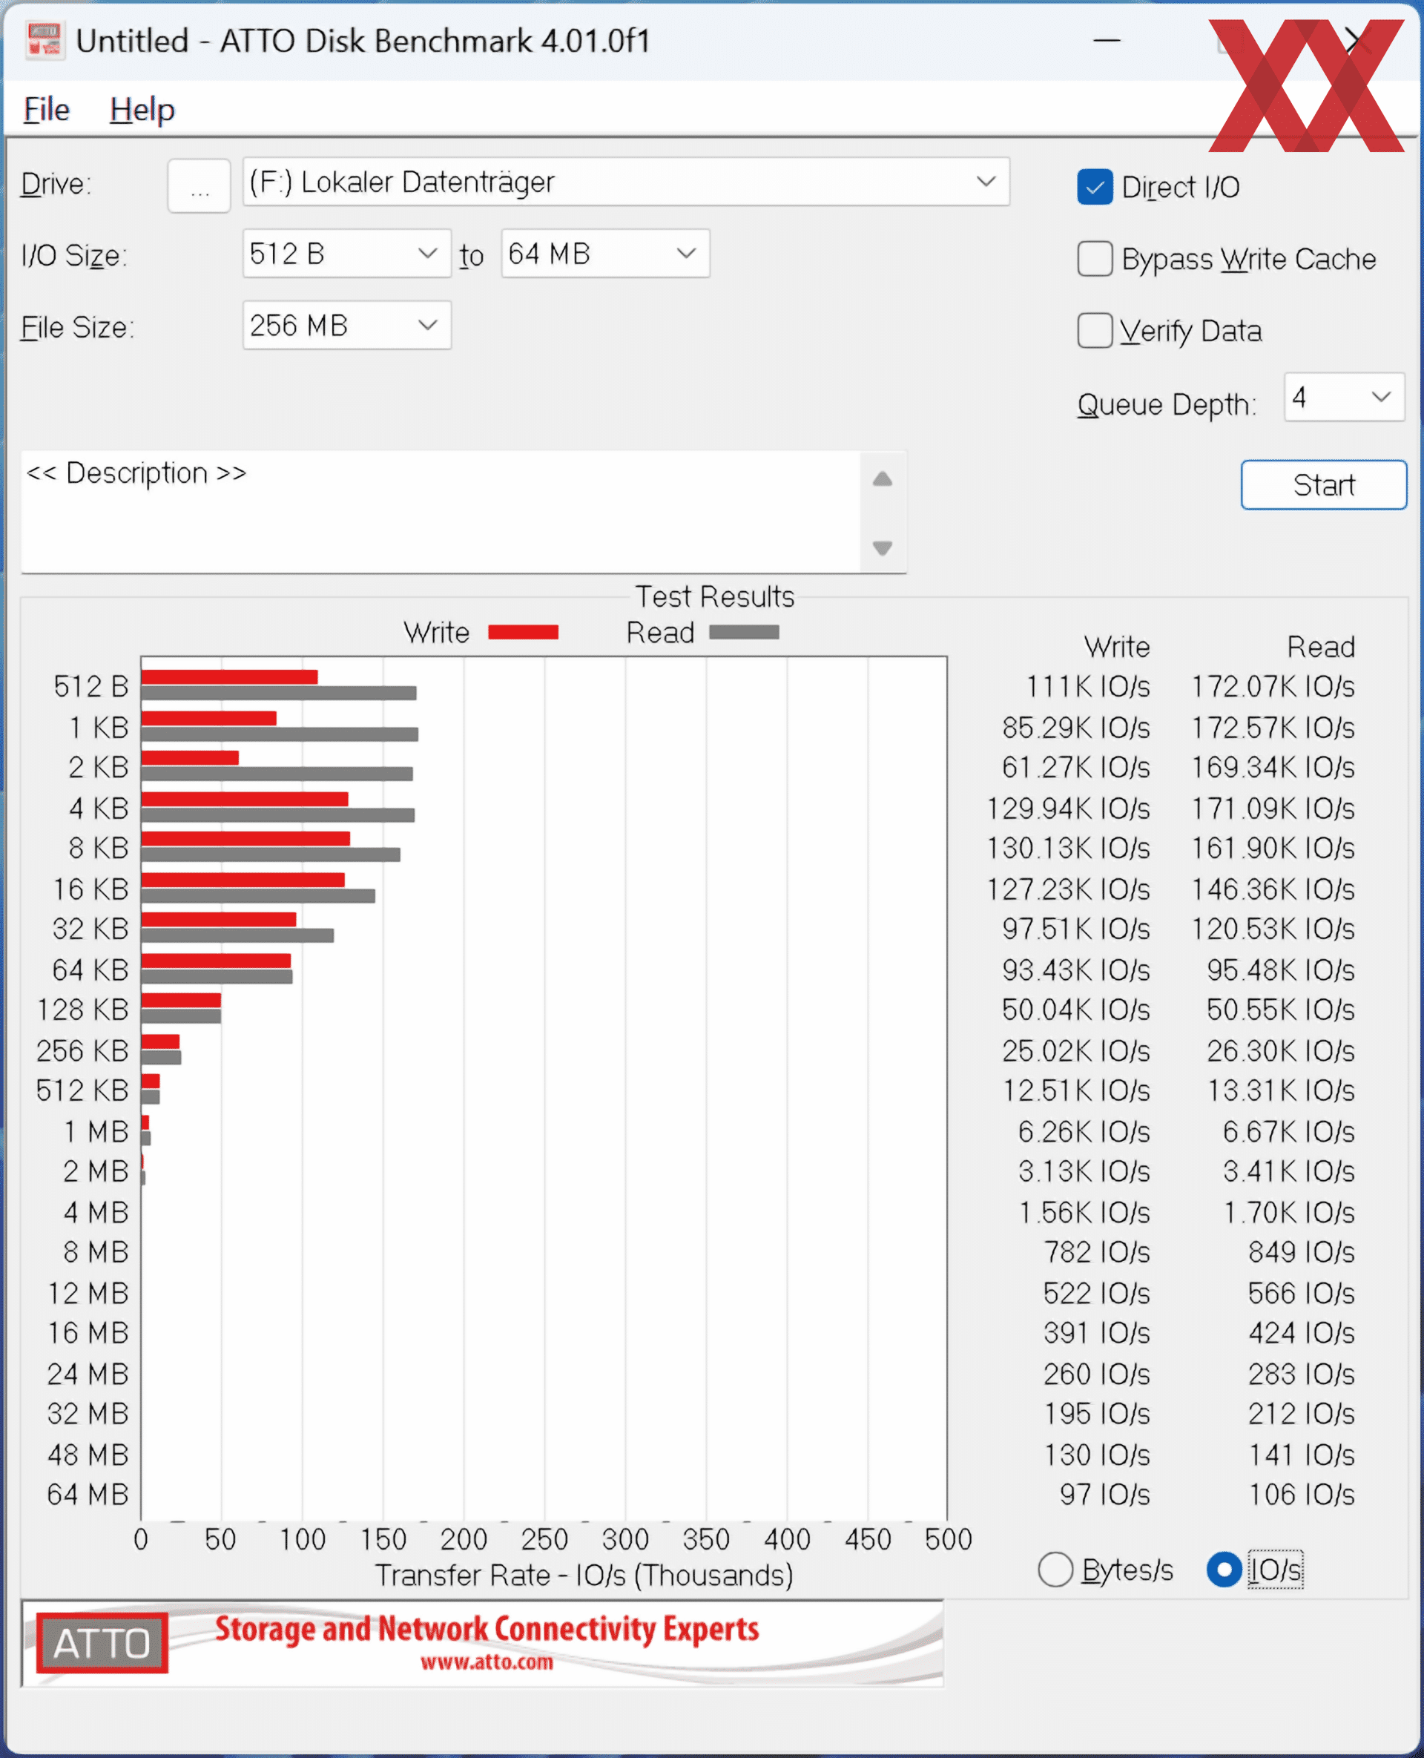Screen dimensions: 1424x1758
Task: Click the 32 MB write value 195 IO/s
Action: (1096, 1414)
